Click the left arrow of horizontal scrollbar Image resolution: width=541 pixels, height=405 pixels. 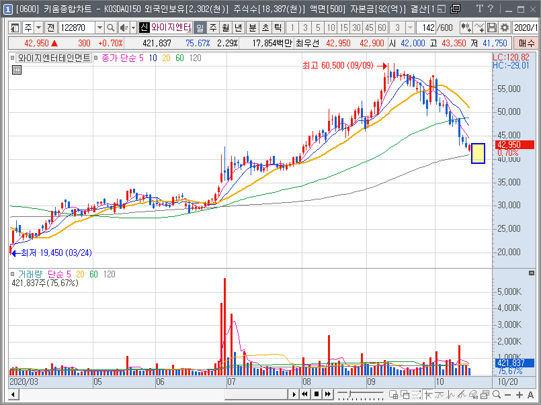13,395
